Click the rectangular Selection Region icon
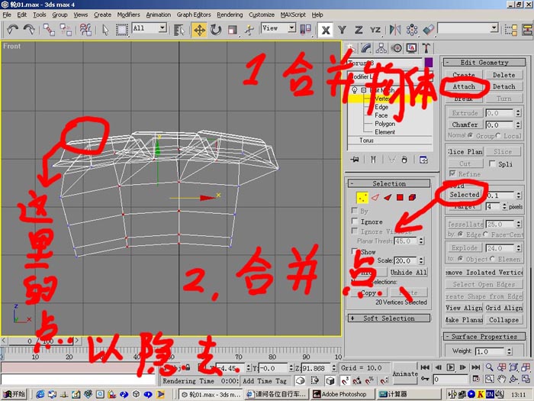 click(121, 30)
